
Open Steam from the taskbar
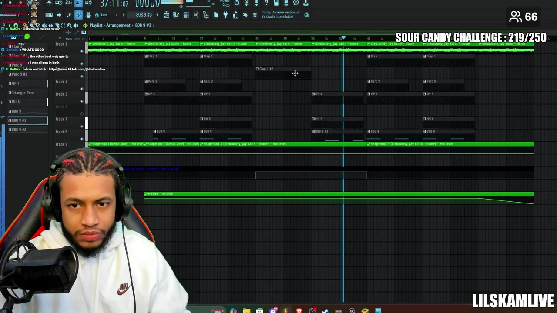click(325, 310)
